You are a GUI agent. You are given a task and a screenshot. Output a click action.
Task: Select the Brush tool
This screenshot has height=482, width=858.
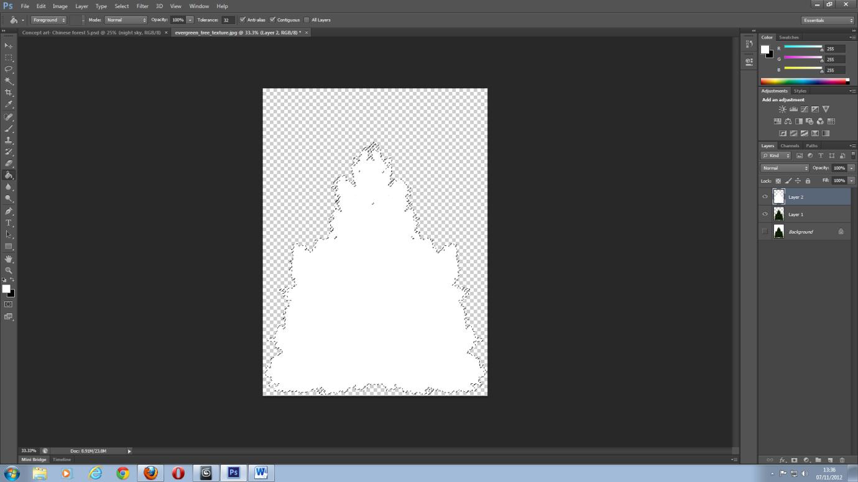(x=9, y=129)
